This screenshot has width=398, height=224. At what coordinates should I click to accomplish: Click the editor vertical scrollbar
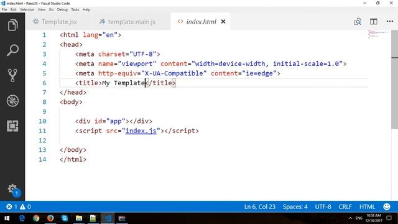pyautogui.click(x=394, y=79)
